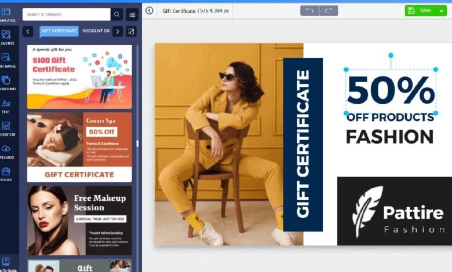
Task: Choose the Free Makeup Session template thumbnail
Action: (x=79, y=220)
